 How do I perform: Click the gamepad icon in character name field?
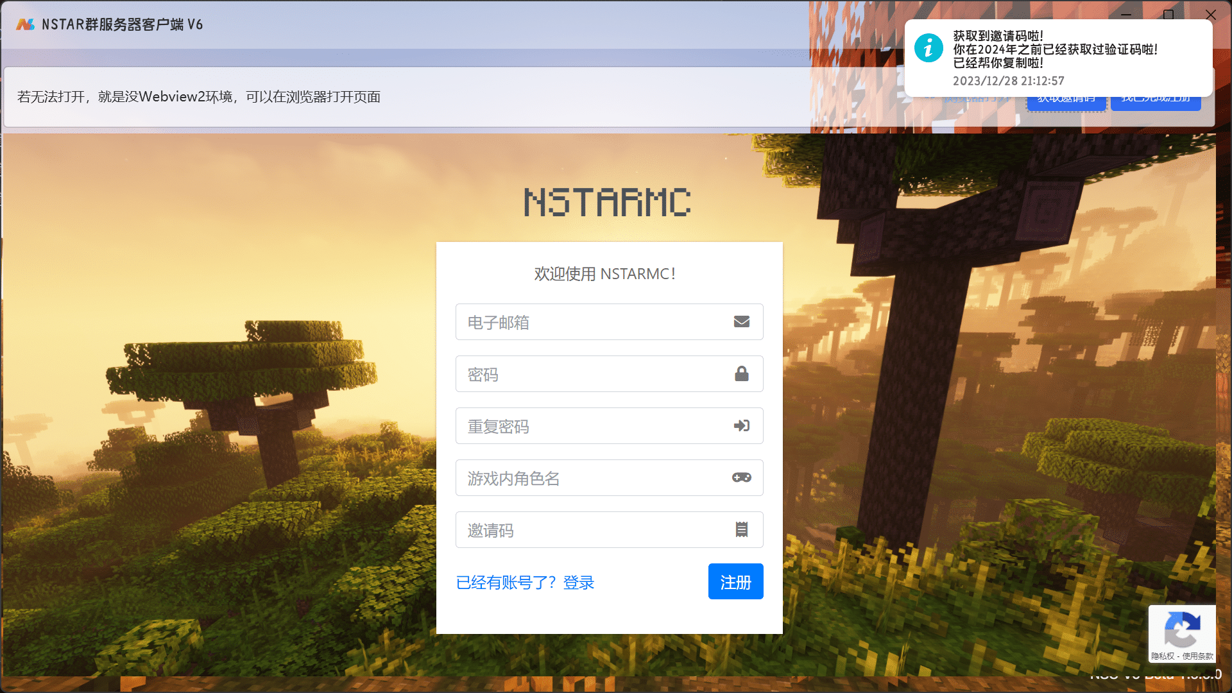tap(742, 477)
